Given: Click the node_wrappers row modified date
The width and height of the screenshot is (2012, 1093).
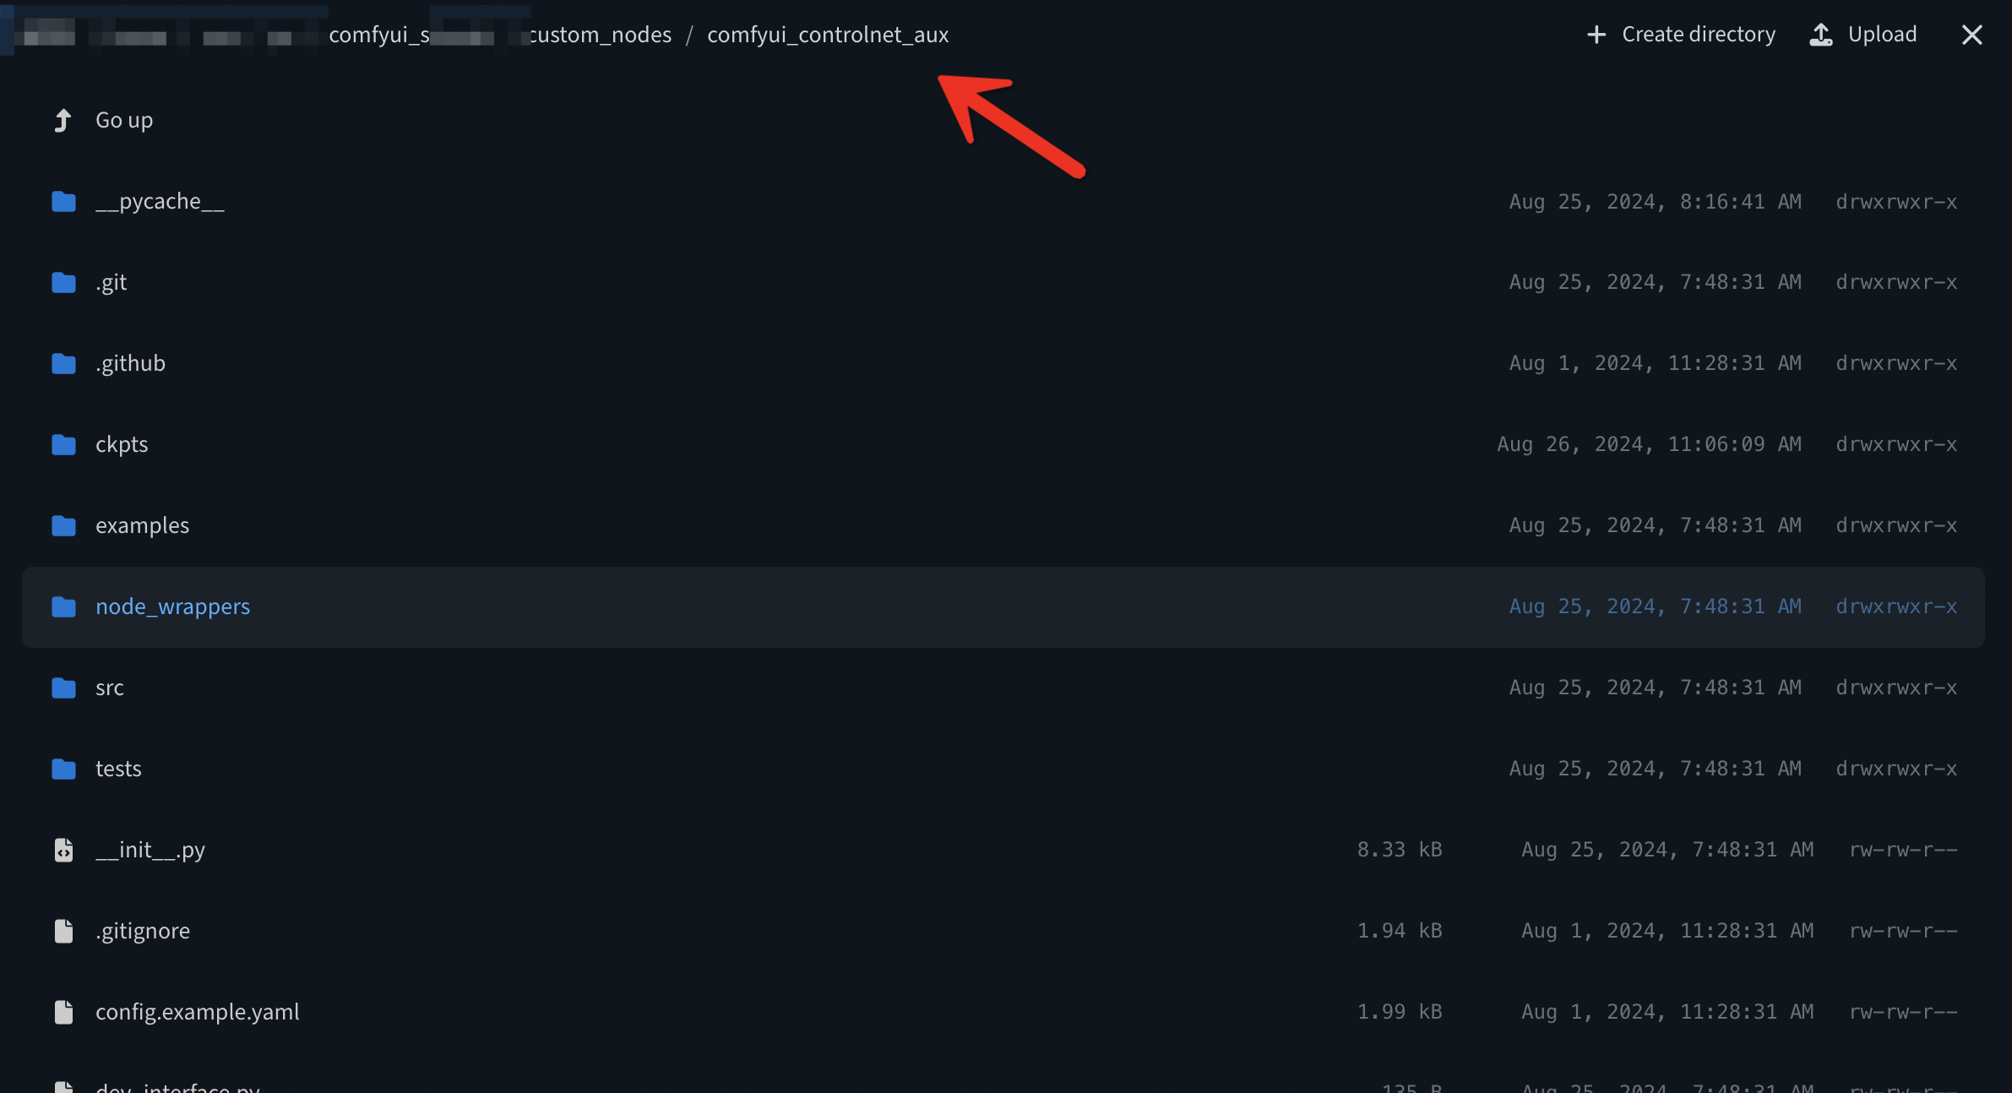Looking at the screenshot, I should coord(1656,606).
